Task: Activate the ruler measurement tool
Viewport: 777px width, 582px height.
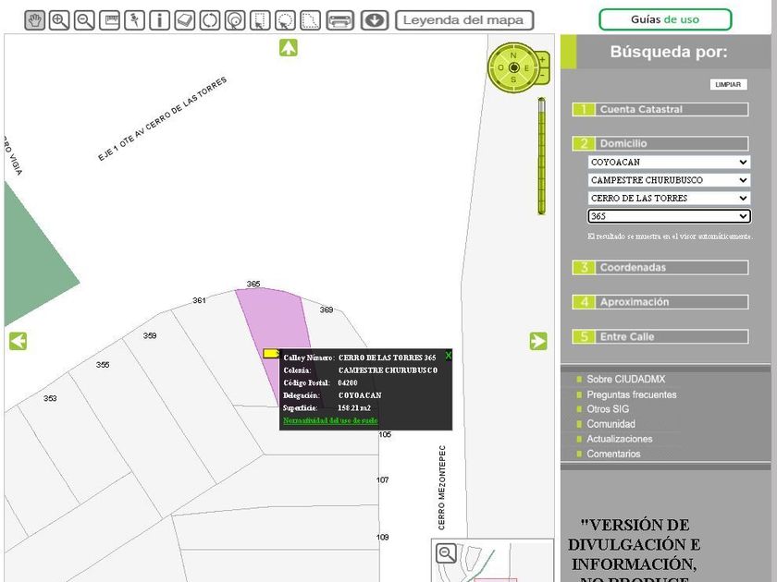Action: (x=109, y=20)
